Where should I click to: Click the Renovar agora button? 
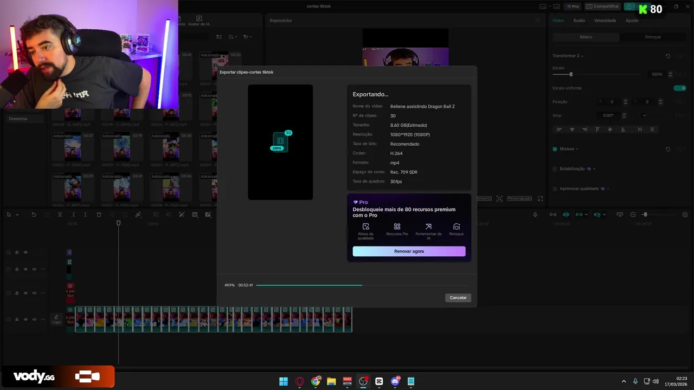pos(409,251)
